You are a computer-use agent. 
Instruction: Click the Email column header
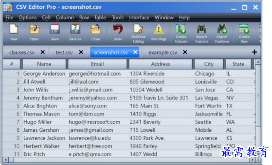point(97,64)
